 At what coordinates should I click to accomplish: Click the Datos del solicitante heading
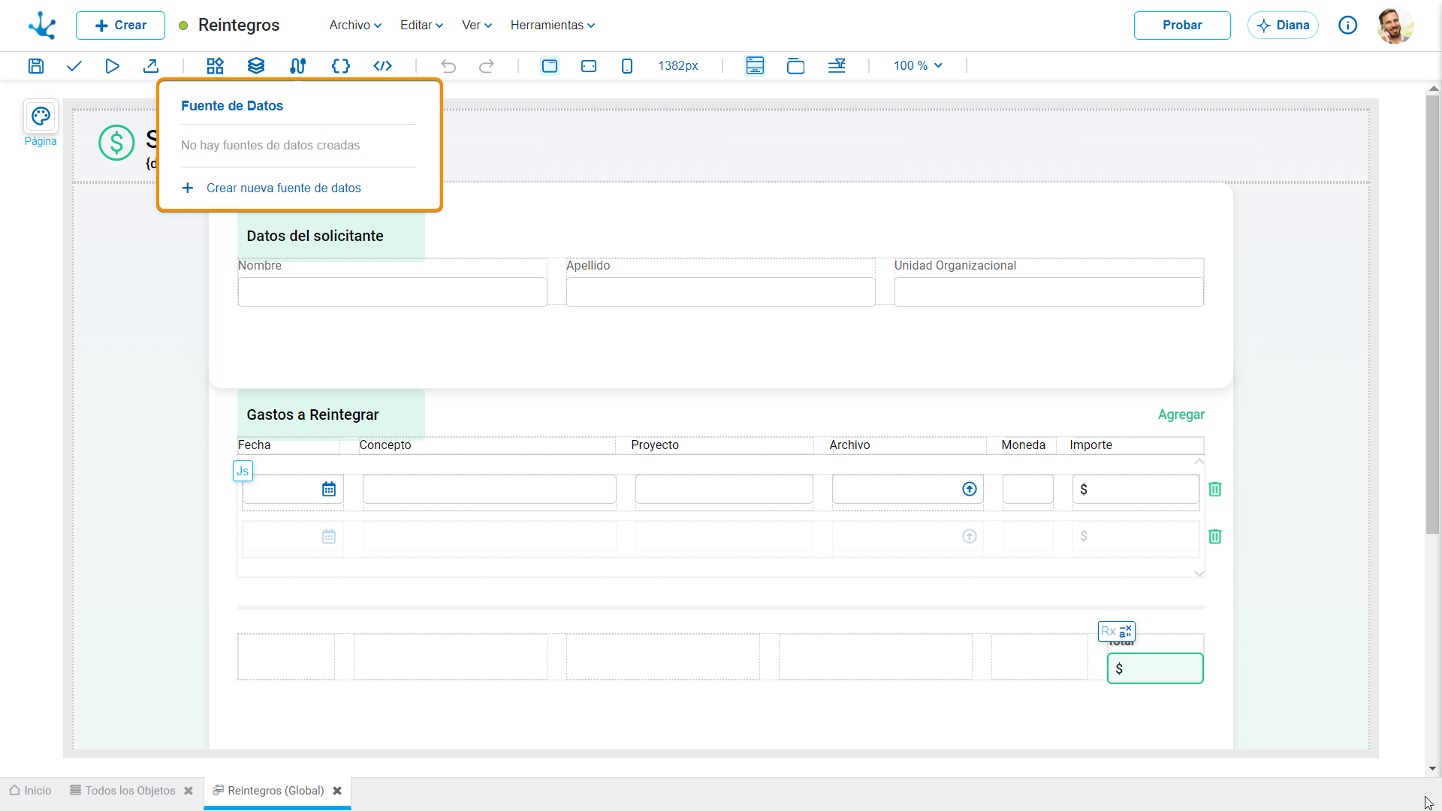tap(315, 236)
